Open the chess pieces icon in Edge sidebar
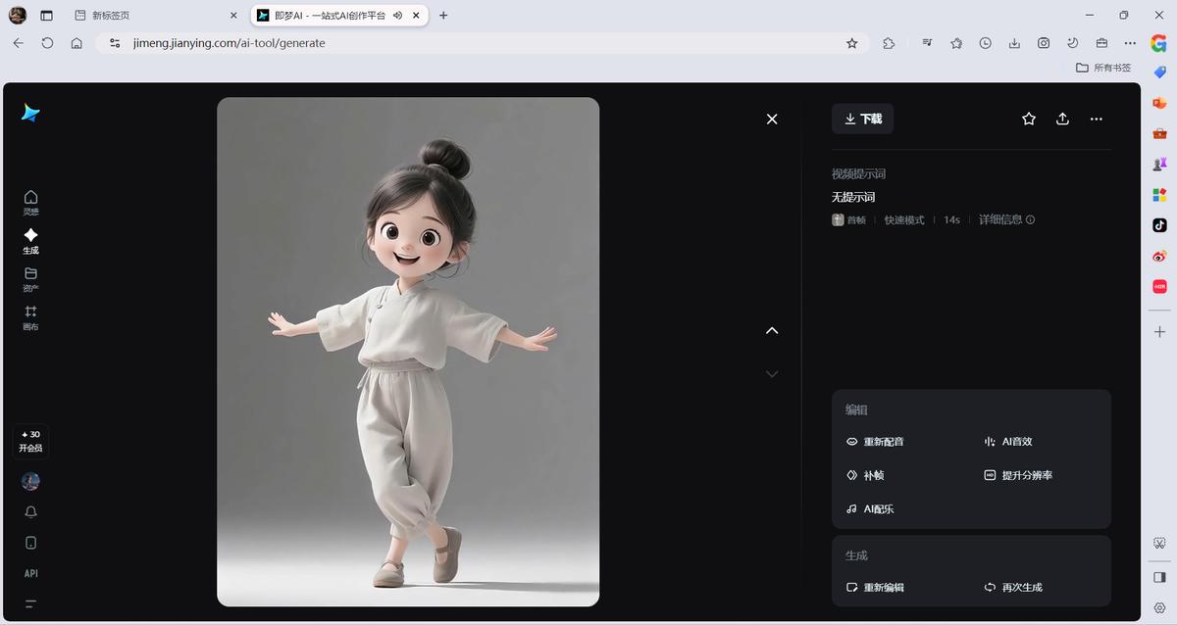The image size is (1177, 625). (1159, 164)
